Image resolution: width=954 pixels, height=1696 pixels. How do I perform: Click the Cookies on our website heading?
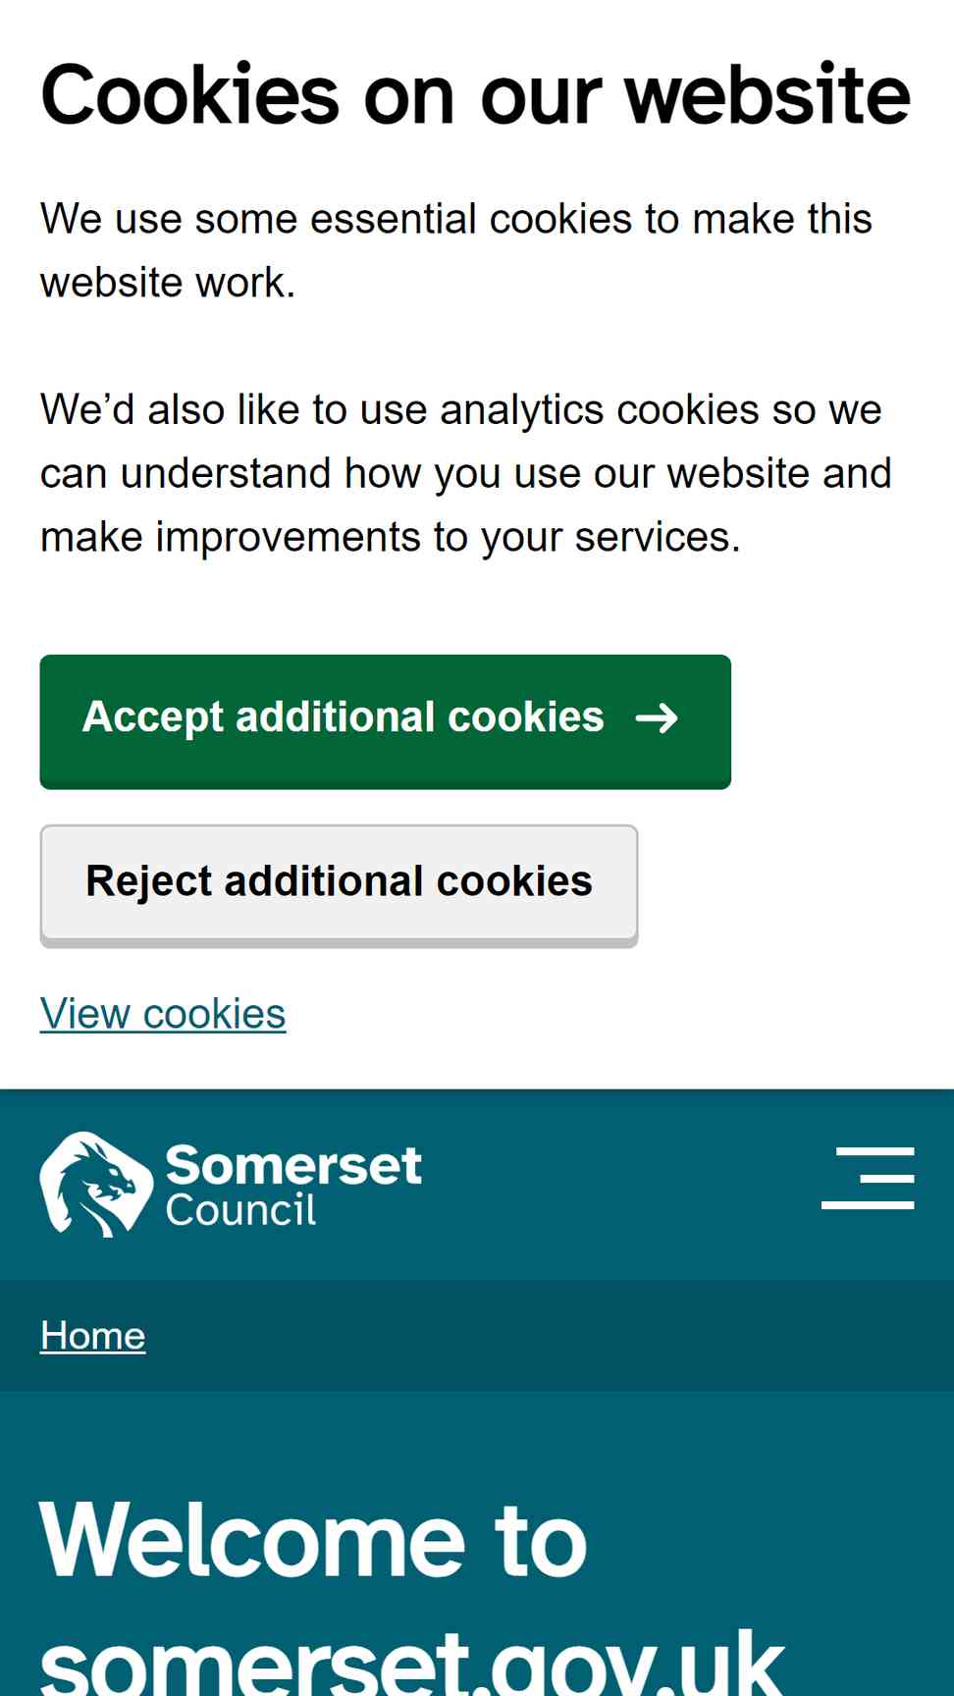(475, 95)
